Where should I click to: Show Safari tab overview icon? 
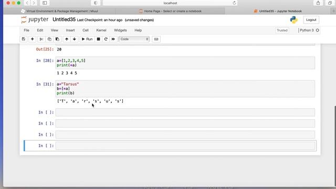pos(330,3)
